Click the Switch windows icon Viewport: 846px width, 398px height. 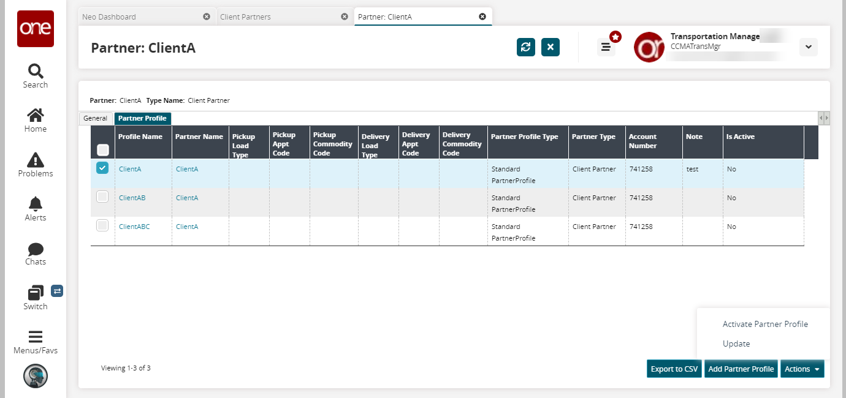pyautogui.click(x=36, y=293)
